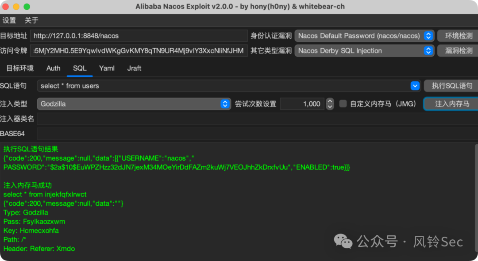Click the 'Pass: Fsylkaozxwm' output line

click(x=34, y=222)
